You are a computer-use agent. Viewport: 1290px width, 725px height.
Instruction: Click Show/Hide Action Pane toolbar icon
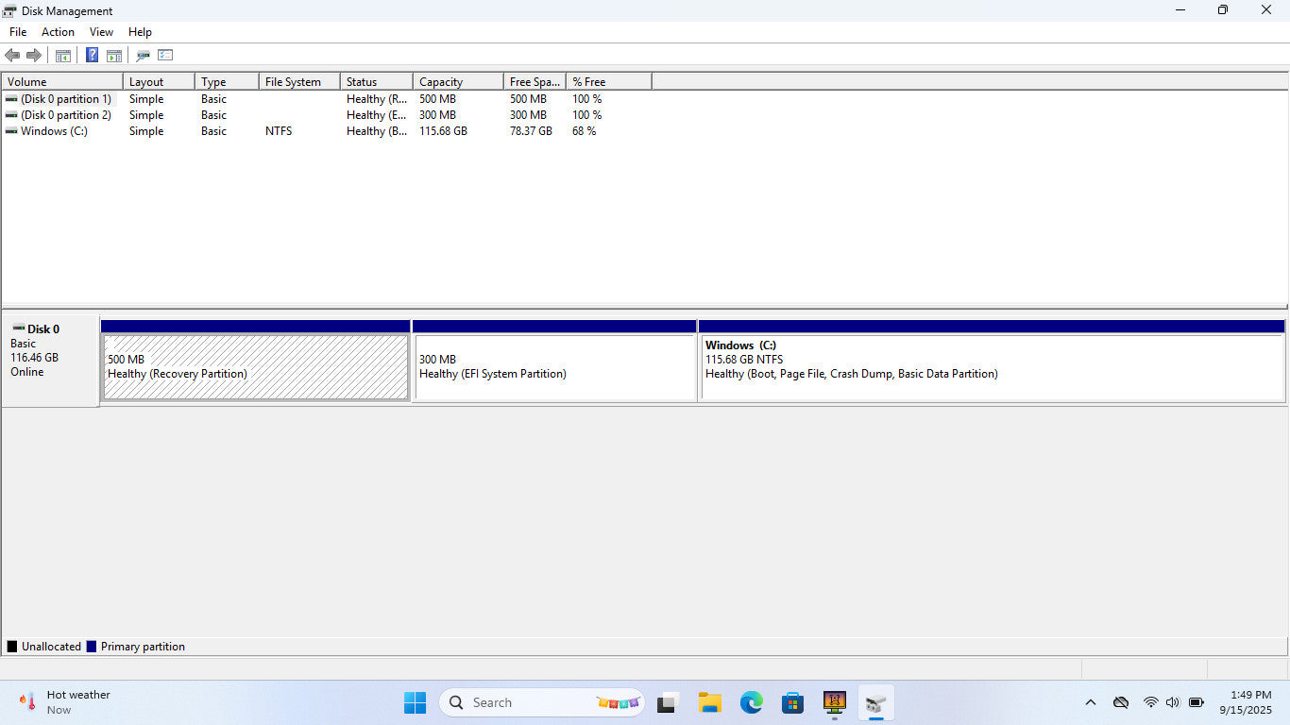point(114,56)
